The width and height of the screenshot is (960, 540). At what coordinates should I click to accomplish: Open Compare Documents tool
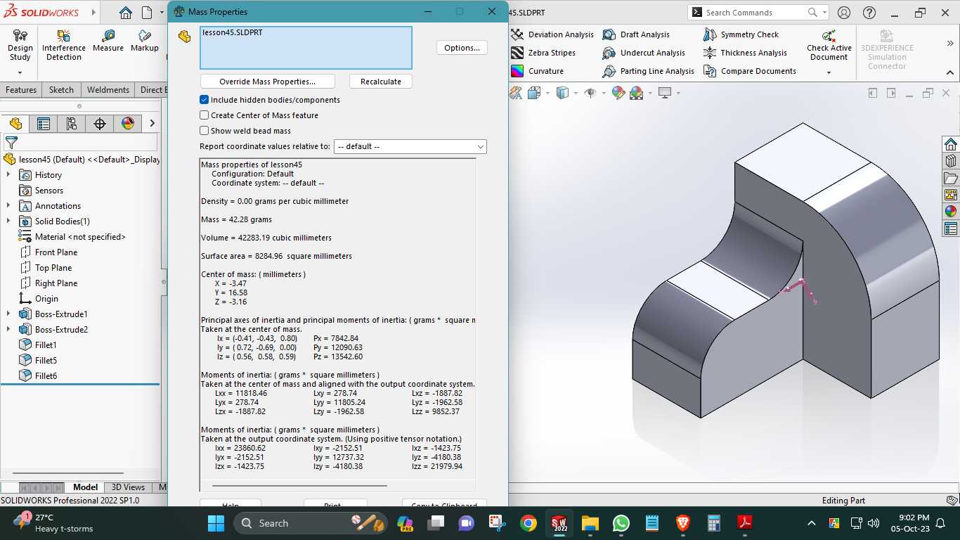coord(750,71)
